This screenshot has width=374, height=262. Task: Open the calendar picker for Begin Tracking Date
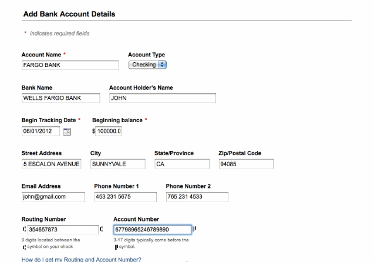click(x=67, y=132)
